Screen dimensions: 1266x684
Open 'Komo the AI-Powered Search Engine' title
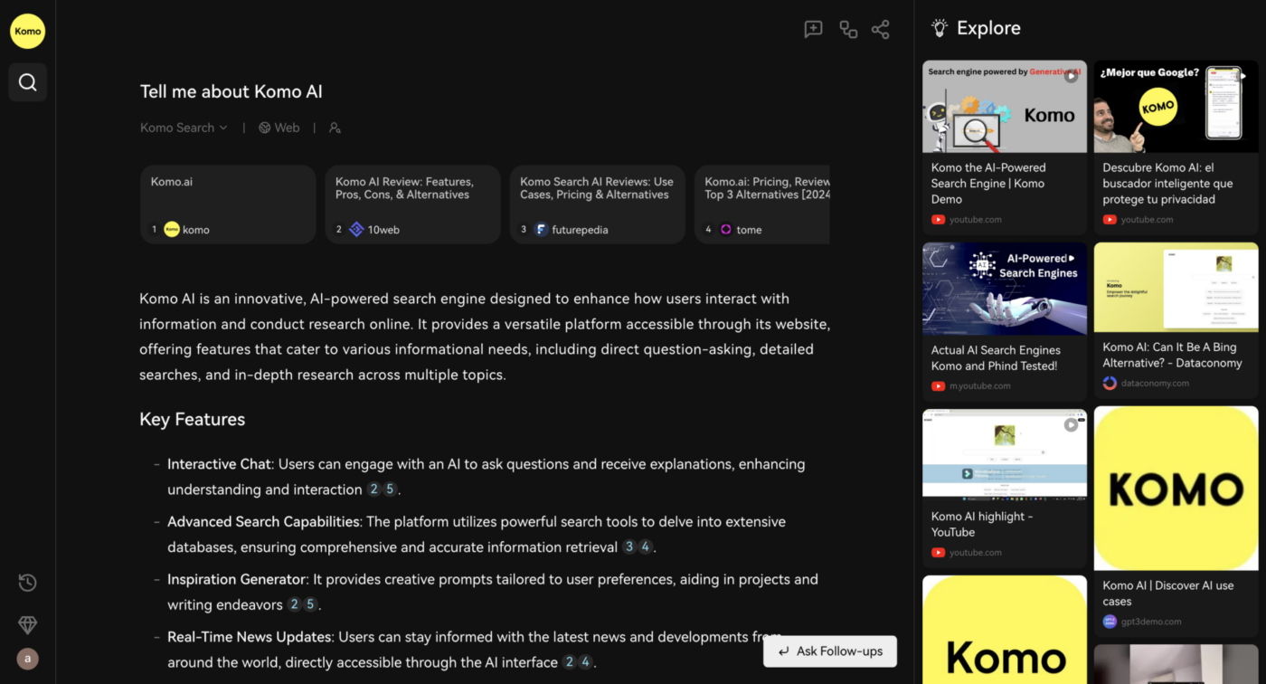(988, 184)
